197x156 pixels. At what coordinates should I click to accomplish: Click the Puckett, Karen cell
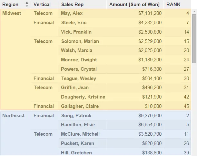coord(77,143)
